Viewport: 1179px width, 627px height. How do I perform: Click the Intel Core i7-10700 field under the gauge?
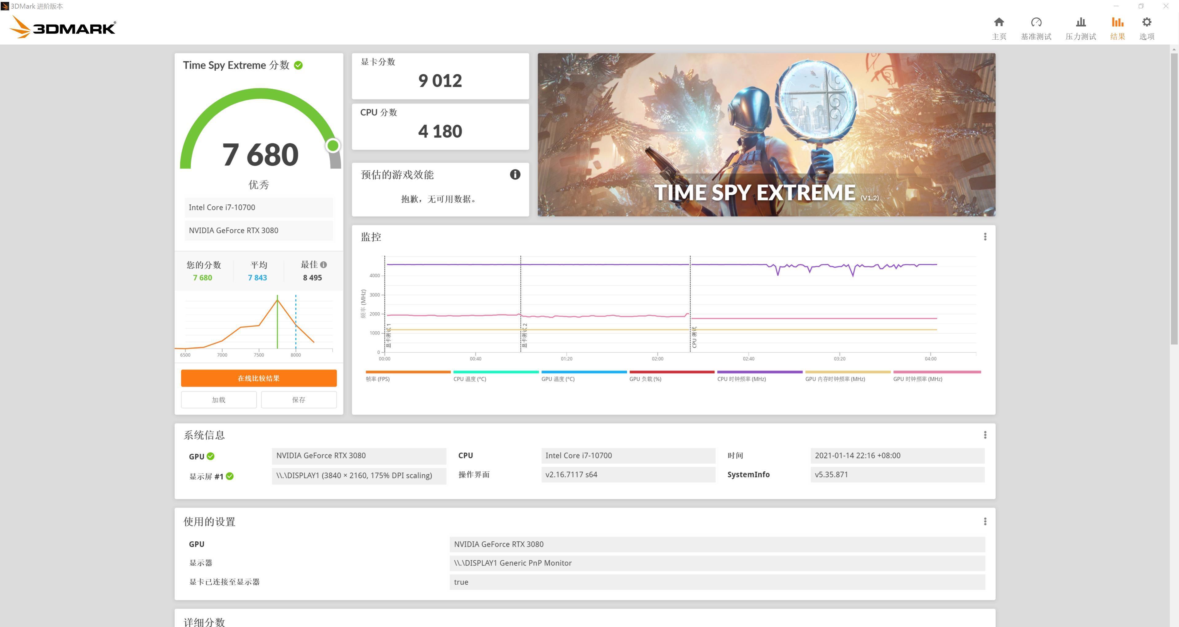pyautogui.click(x=259, y=207)
